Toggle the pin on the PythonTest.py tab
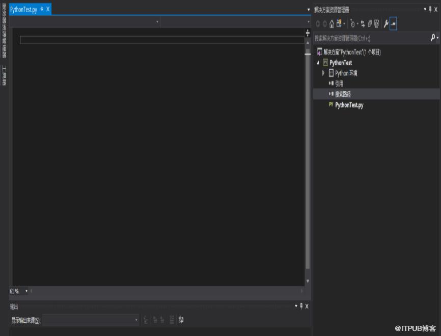The image size is (441, 336). point(42,9)
